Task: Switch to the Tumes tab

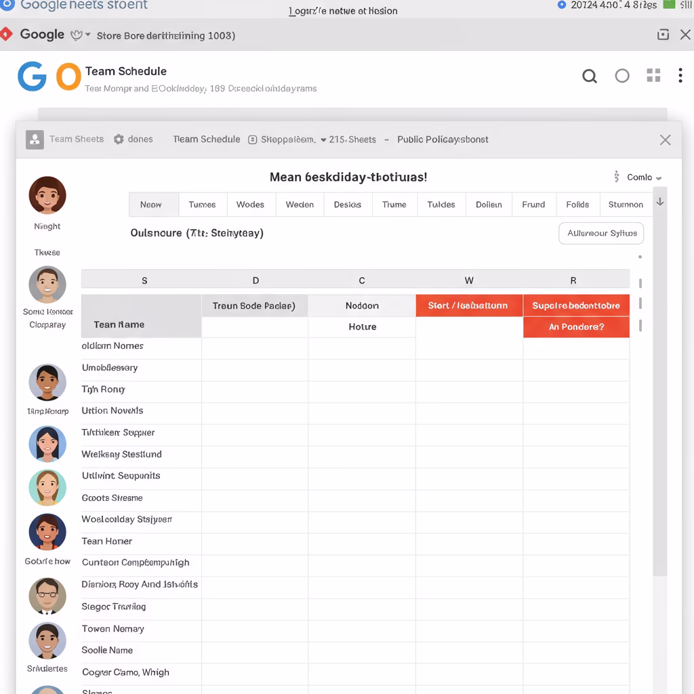Action: coord(202,205)
